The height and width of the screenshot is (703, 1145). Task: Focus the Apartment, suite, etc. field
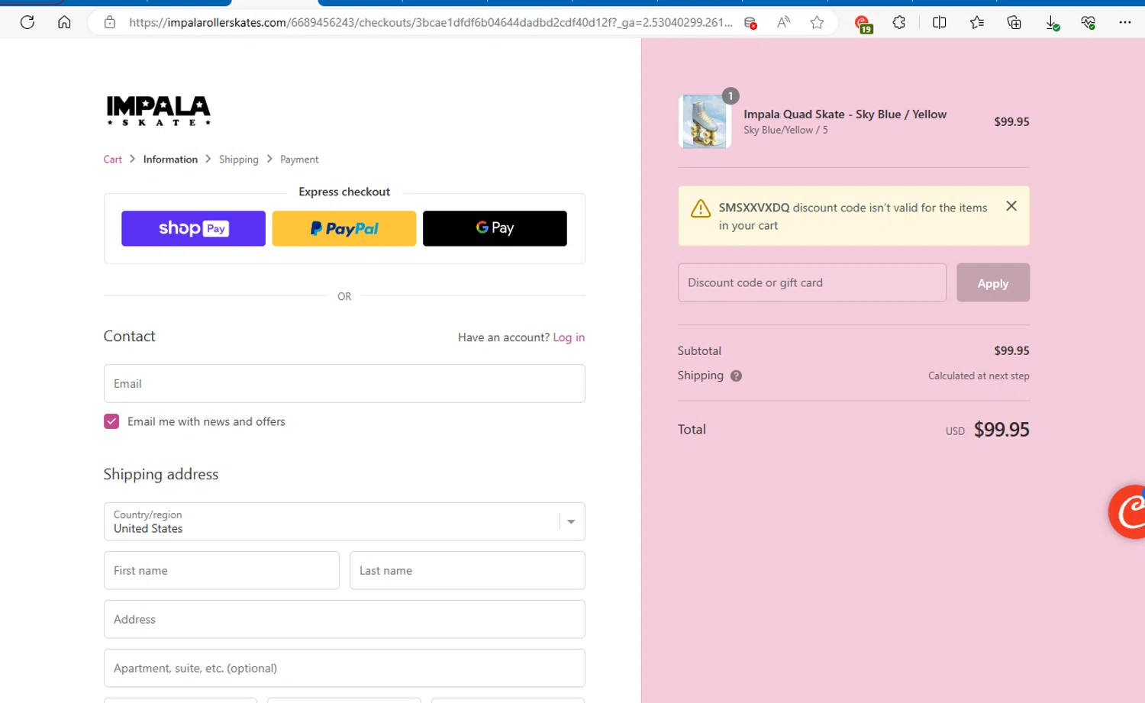coord(344,668)
